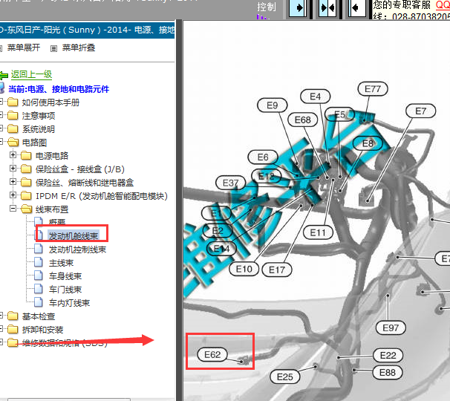The width and height of the screenshot is (450, 401).
Task: Click the 保险丝、熔断线和继电器盒 folder icon
Action: point(26,182)
